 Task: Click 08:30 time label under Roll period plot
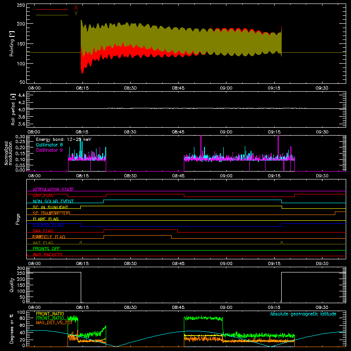click(130, 132)
